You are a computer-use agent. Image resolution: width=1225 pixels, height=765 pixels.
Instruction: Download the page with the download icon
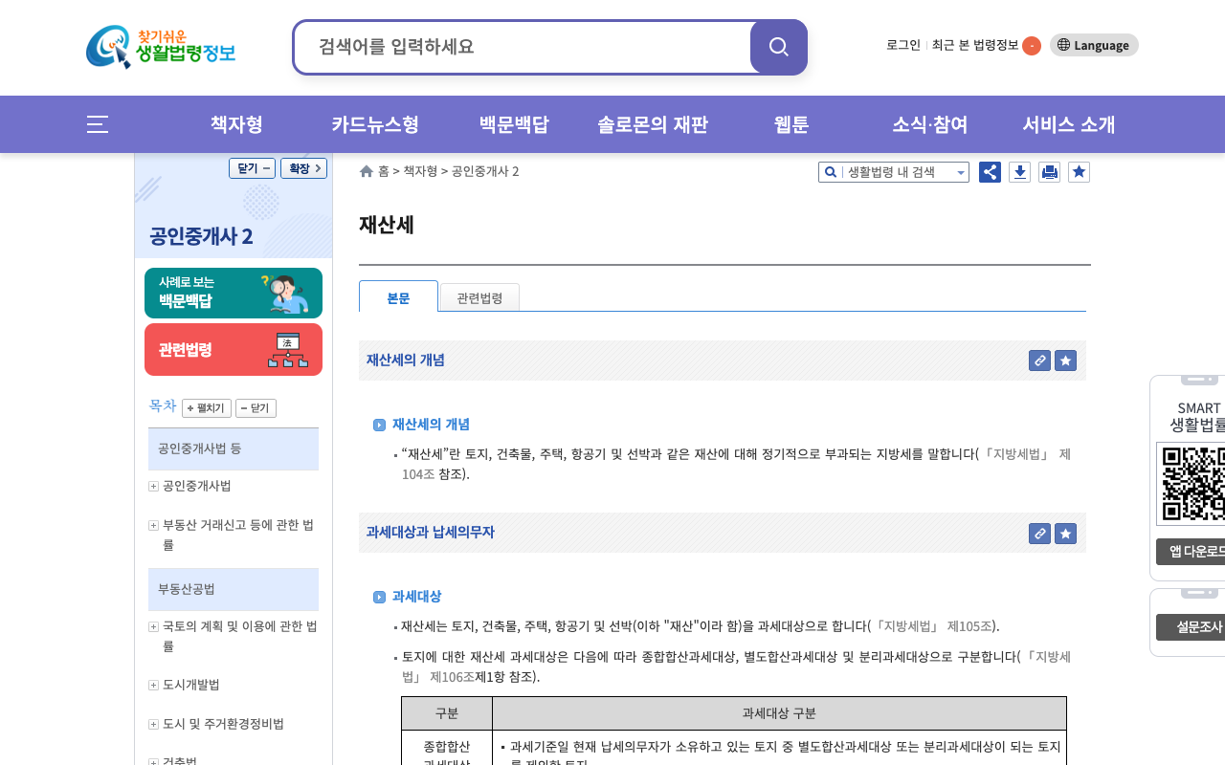coord(1020,172)
